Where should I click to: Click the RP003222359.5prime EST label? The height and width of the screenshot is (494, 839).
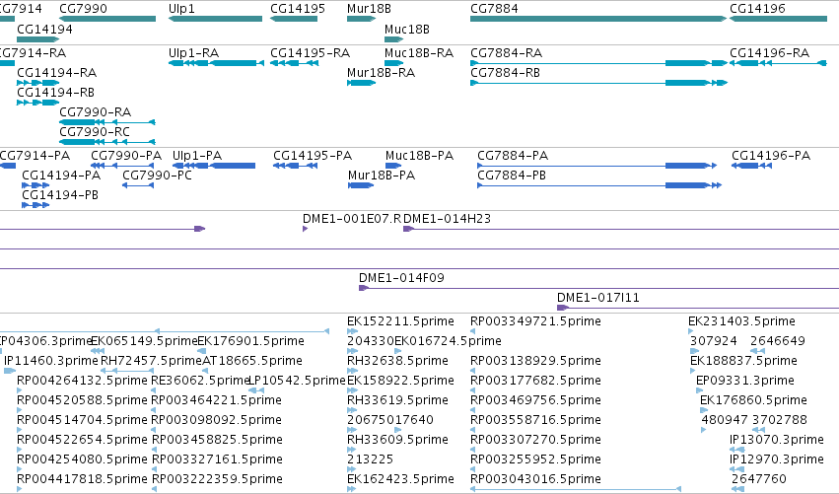point(217,480)
